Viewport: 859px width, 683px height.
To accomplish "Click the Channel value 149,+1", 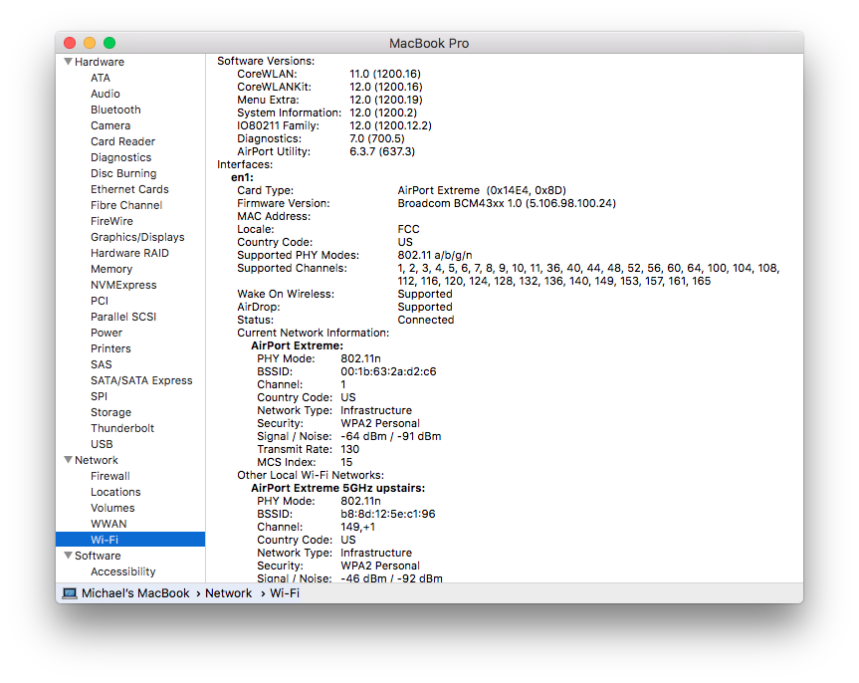I will (357, 528).
